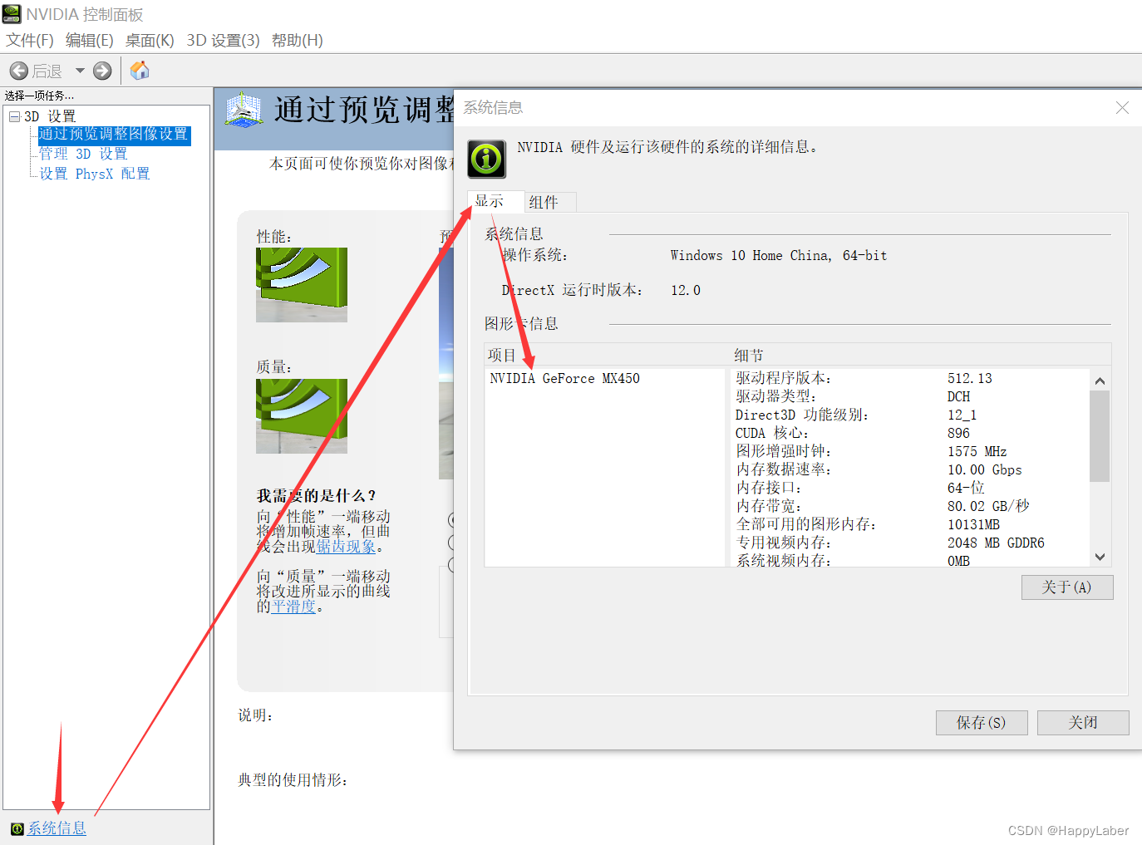The width and height of the screenshot is (1142, 845).
Task: Click the Windows 10 Home China, 64-bit text
Action: pyautogui.click(x=779, y=256)
